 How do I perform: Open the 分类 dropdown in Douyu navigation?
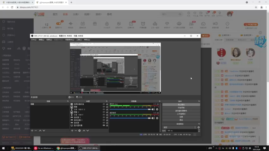(x=76, y=14)
